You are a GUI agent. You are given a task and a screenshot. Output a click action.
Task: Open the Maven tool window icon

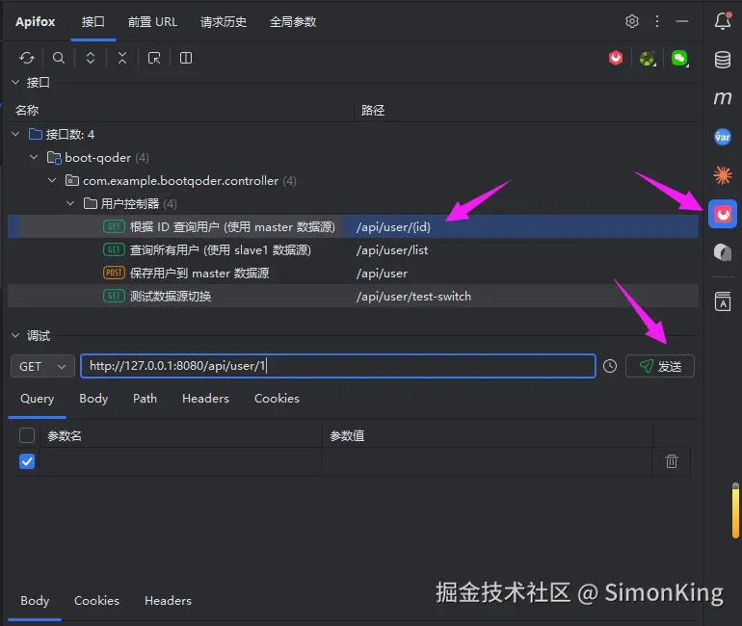723,98
